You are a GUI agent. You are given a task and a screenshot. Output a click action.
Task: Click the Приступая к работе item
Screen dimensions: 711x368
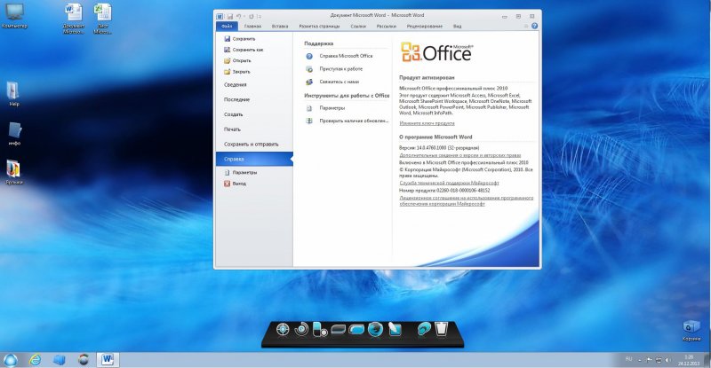pos(334,69)
